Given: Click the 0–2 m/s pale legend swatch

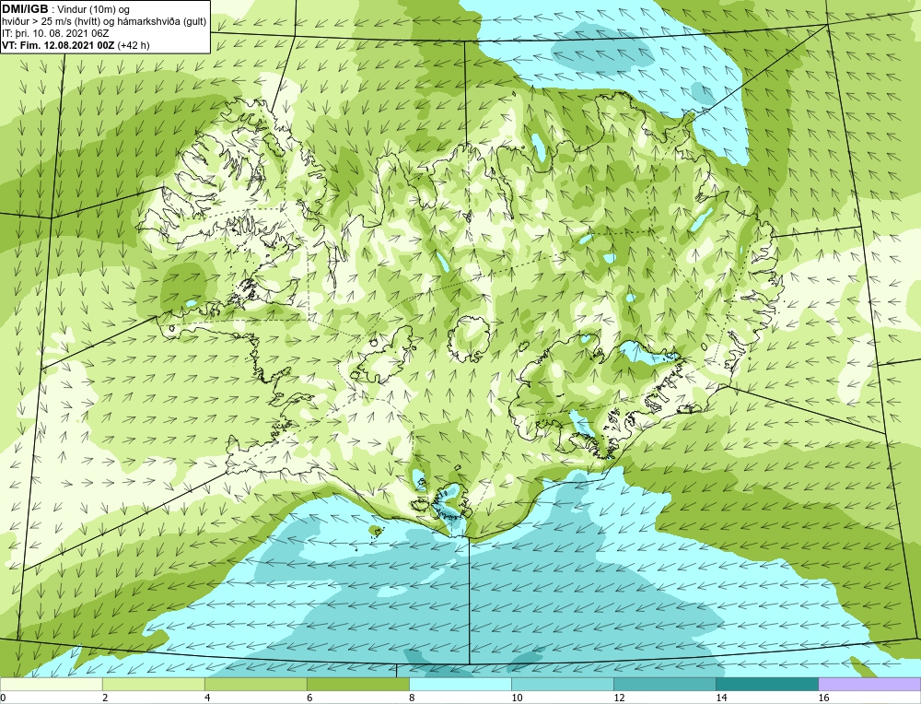Looking at the screenshot, I should (51, 684).
